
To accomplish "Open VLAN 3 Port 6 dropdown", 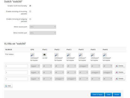I will [x=108, y=79].
